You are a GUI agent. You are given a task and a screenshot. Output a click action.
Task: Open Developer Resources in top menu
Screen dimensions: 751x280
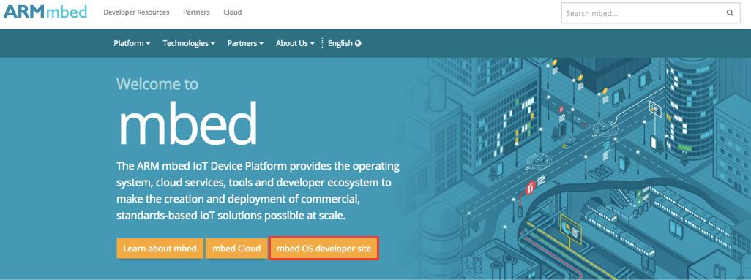pos(136,12)
